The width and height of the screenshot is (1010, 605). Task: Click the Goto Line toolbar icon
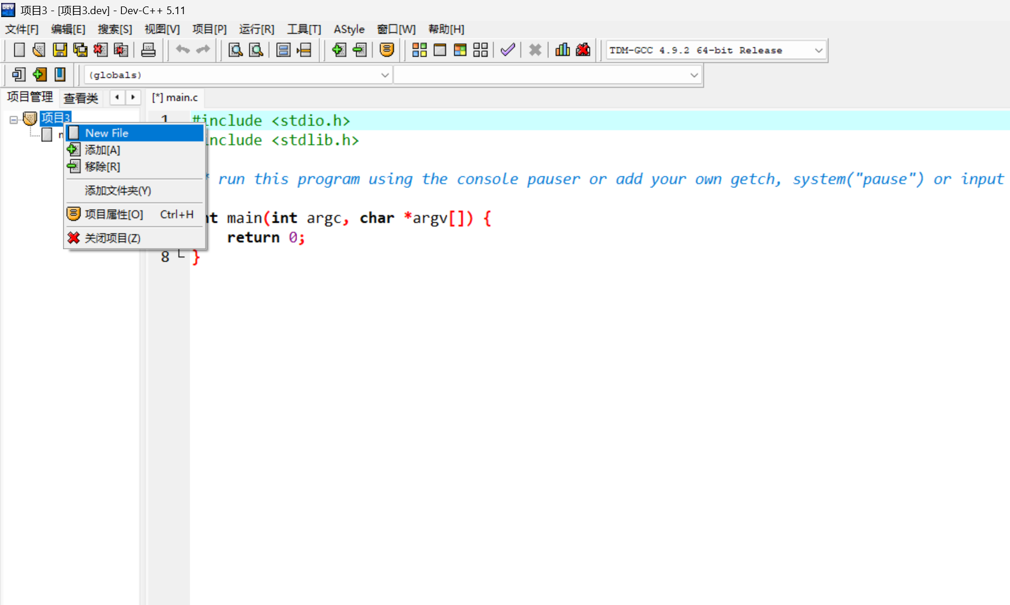coord(304,50)
